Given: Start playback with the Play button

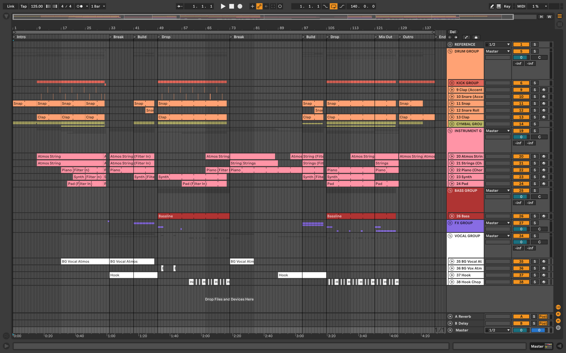Looking at the screenshot, I should (223, 6).
